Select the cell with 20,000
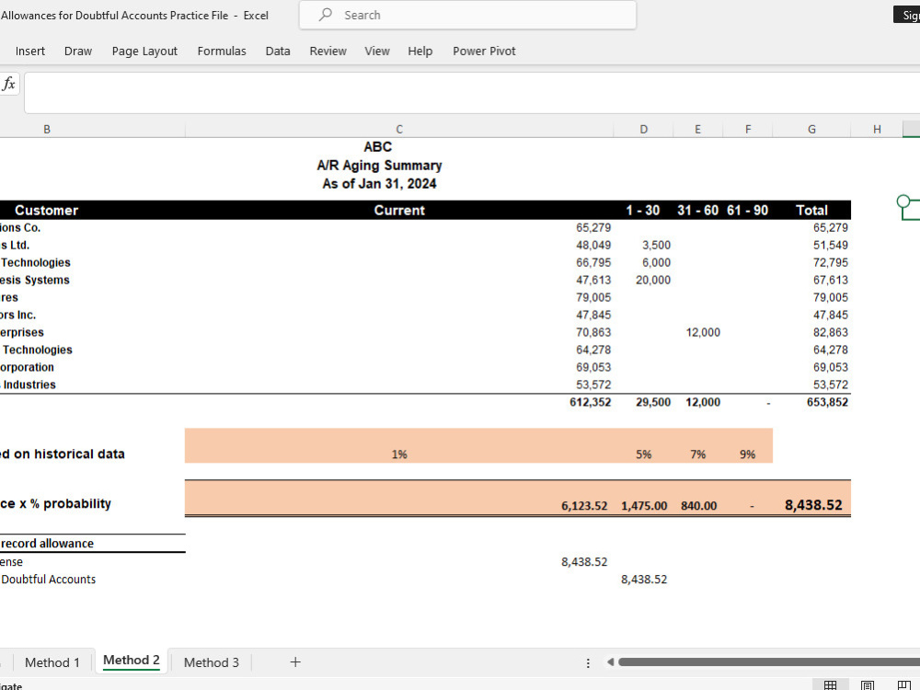 [x=644, y=281]
